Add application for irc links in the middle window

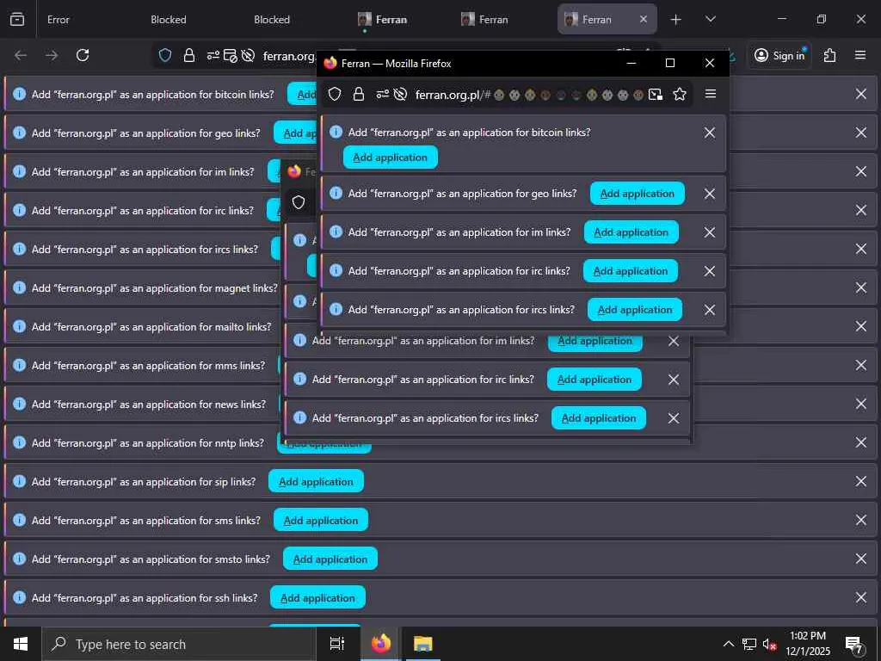594,380
